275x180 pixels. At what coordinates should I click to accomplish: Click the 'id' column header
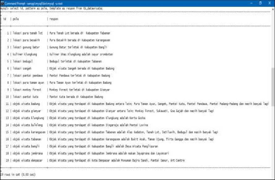tap(5, 19)
